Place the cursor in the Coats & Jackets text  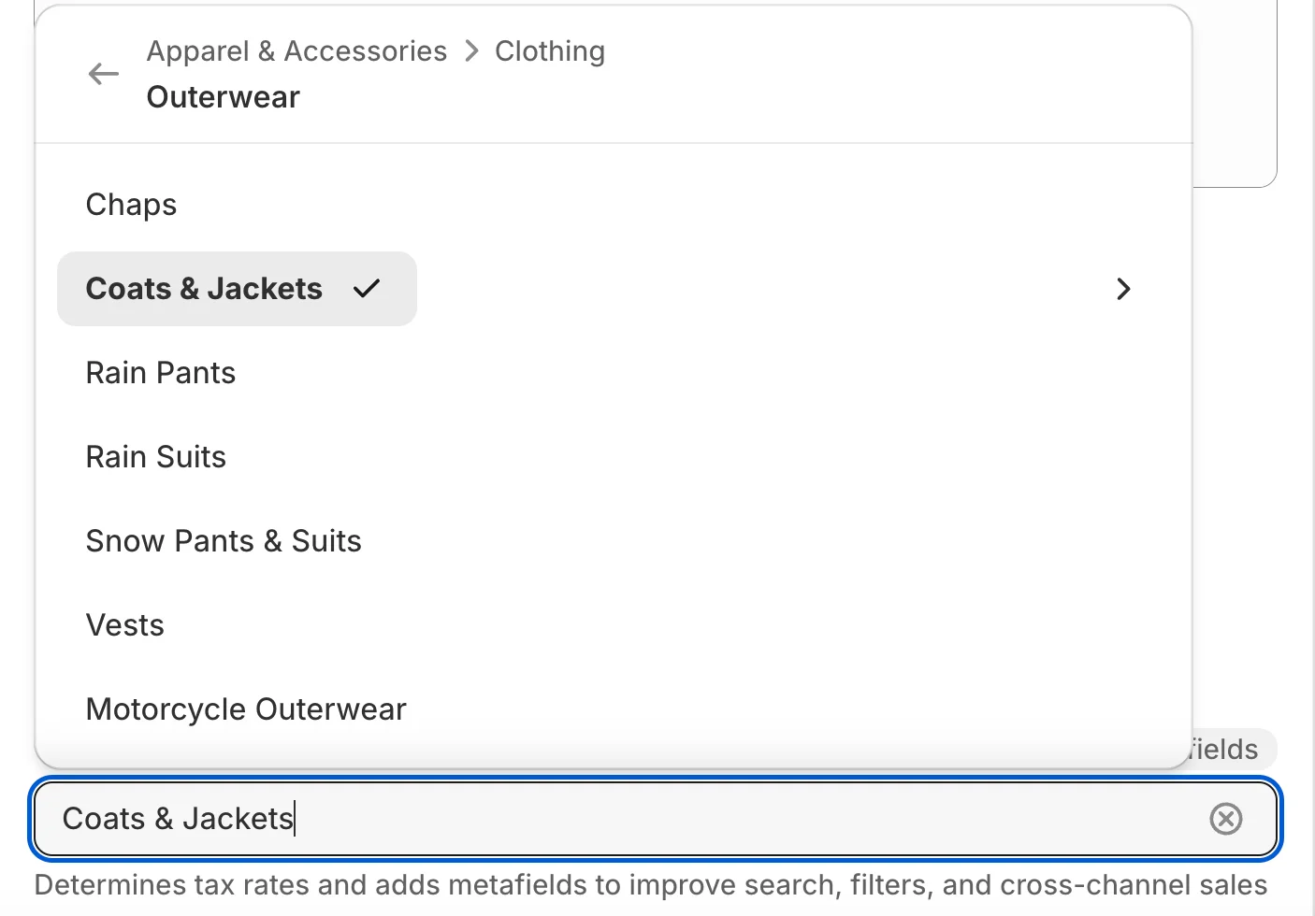coord(177,819)
